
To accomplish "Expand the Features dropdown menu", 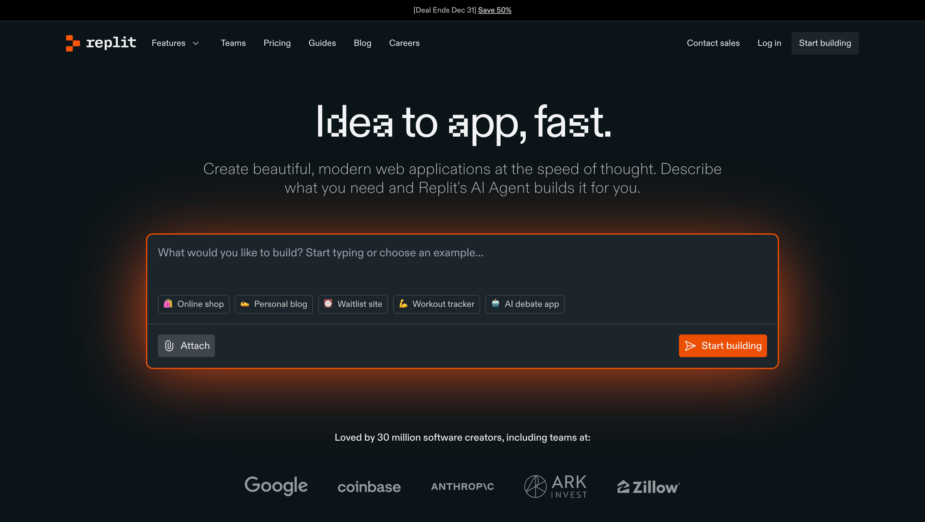I will click(175, 43).
